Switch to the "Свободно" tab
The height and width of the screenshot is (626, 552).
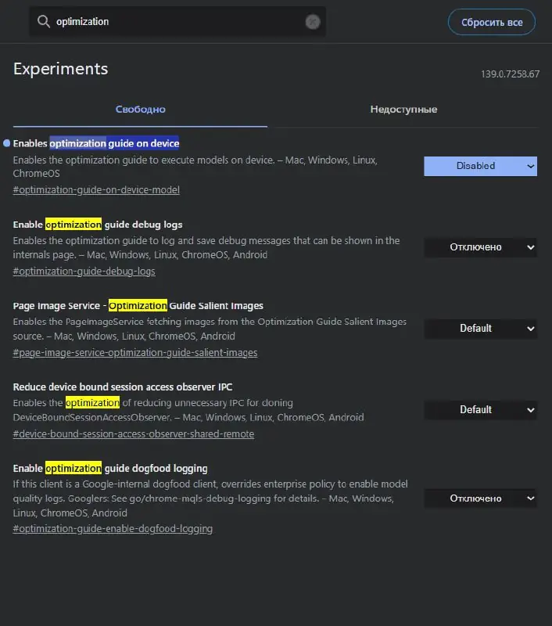tap(140, 110)
